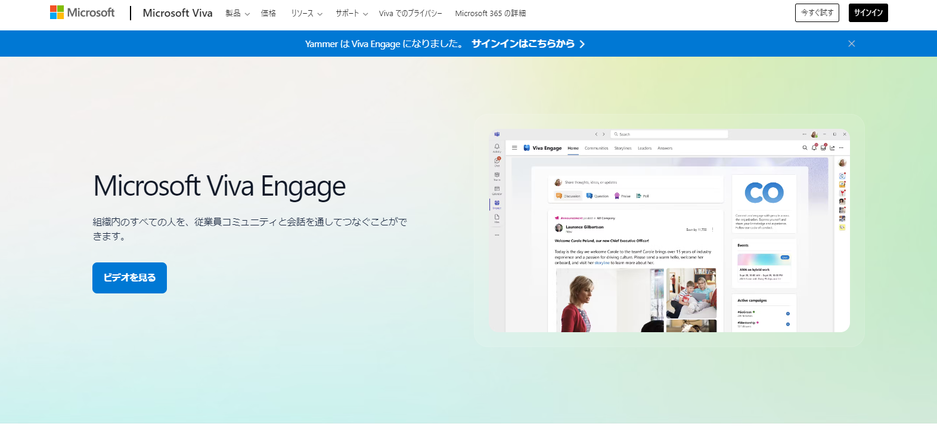Click the woman speaking photo in preview post
This screenshot has height=430, width=937.
[x=610, y=300]
